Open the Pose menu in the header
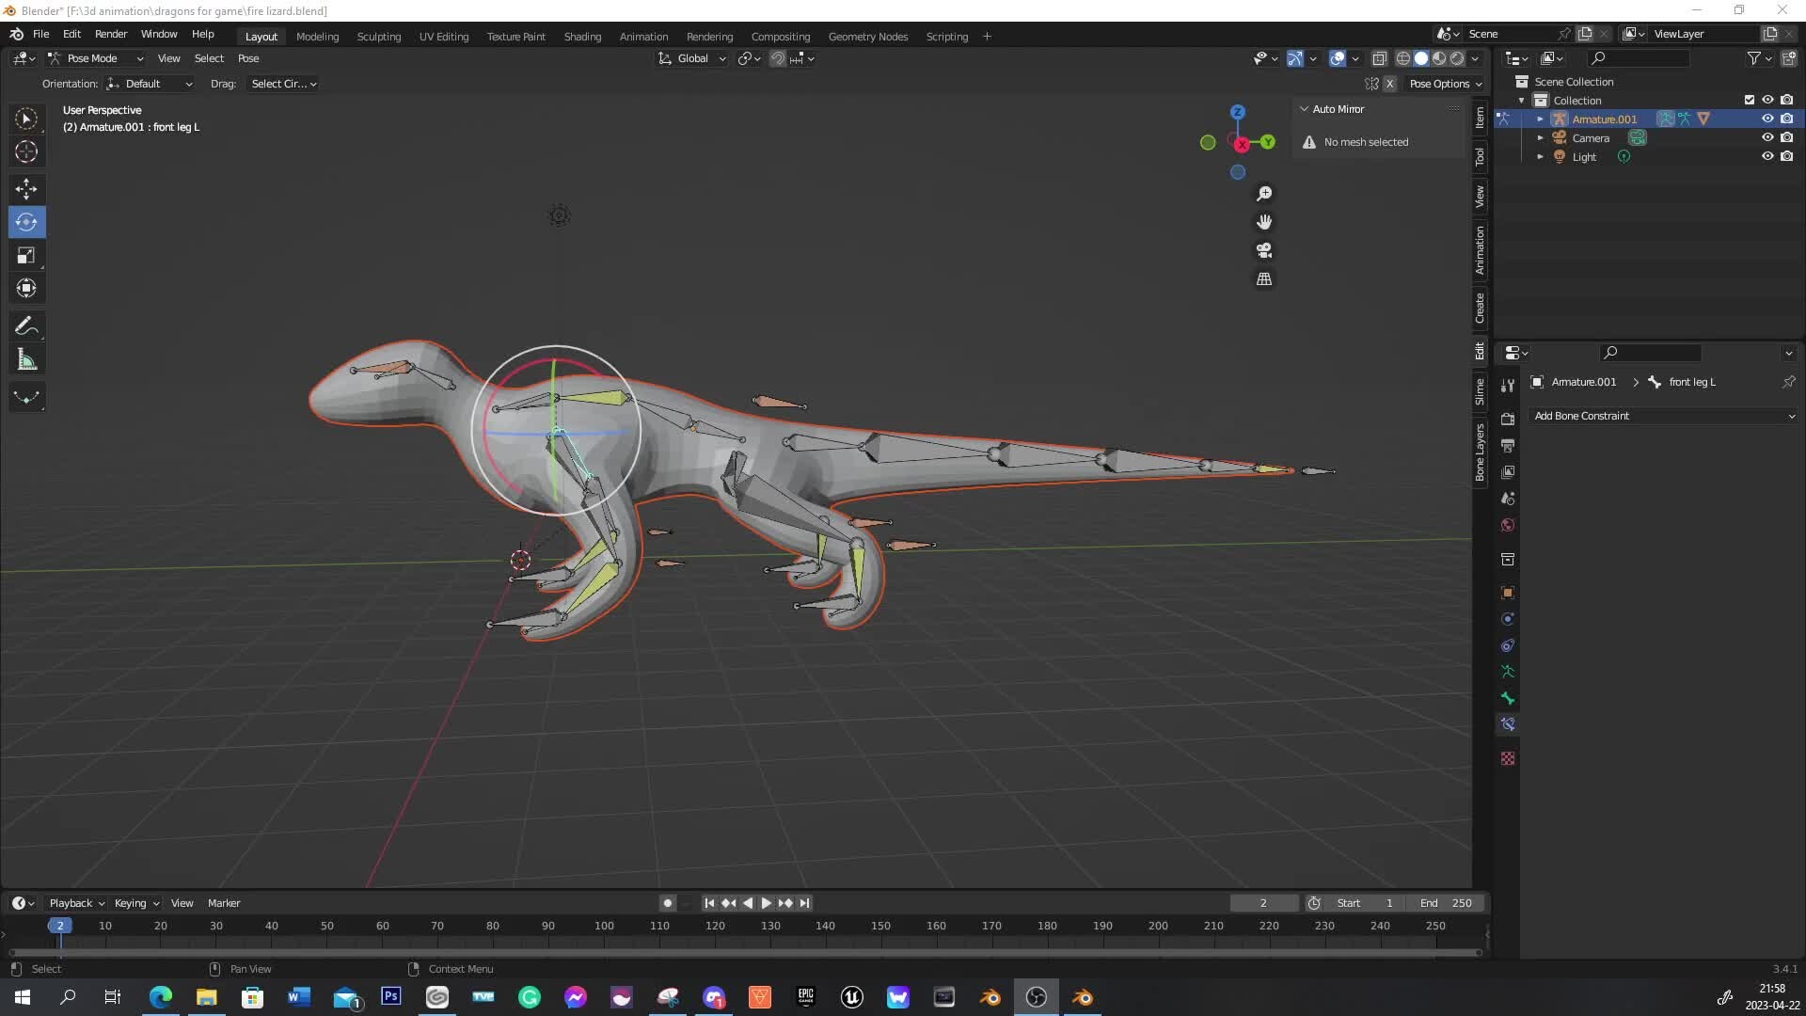This screenshot has height=1016, width=1806. coord(247,58)
